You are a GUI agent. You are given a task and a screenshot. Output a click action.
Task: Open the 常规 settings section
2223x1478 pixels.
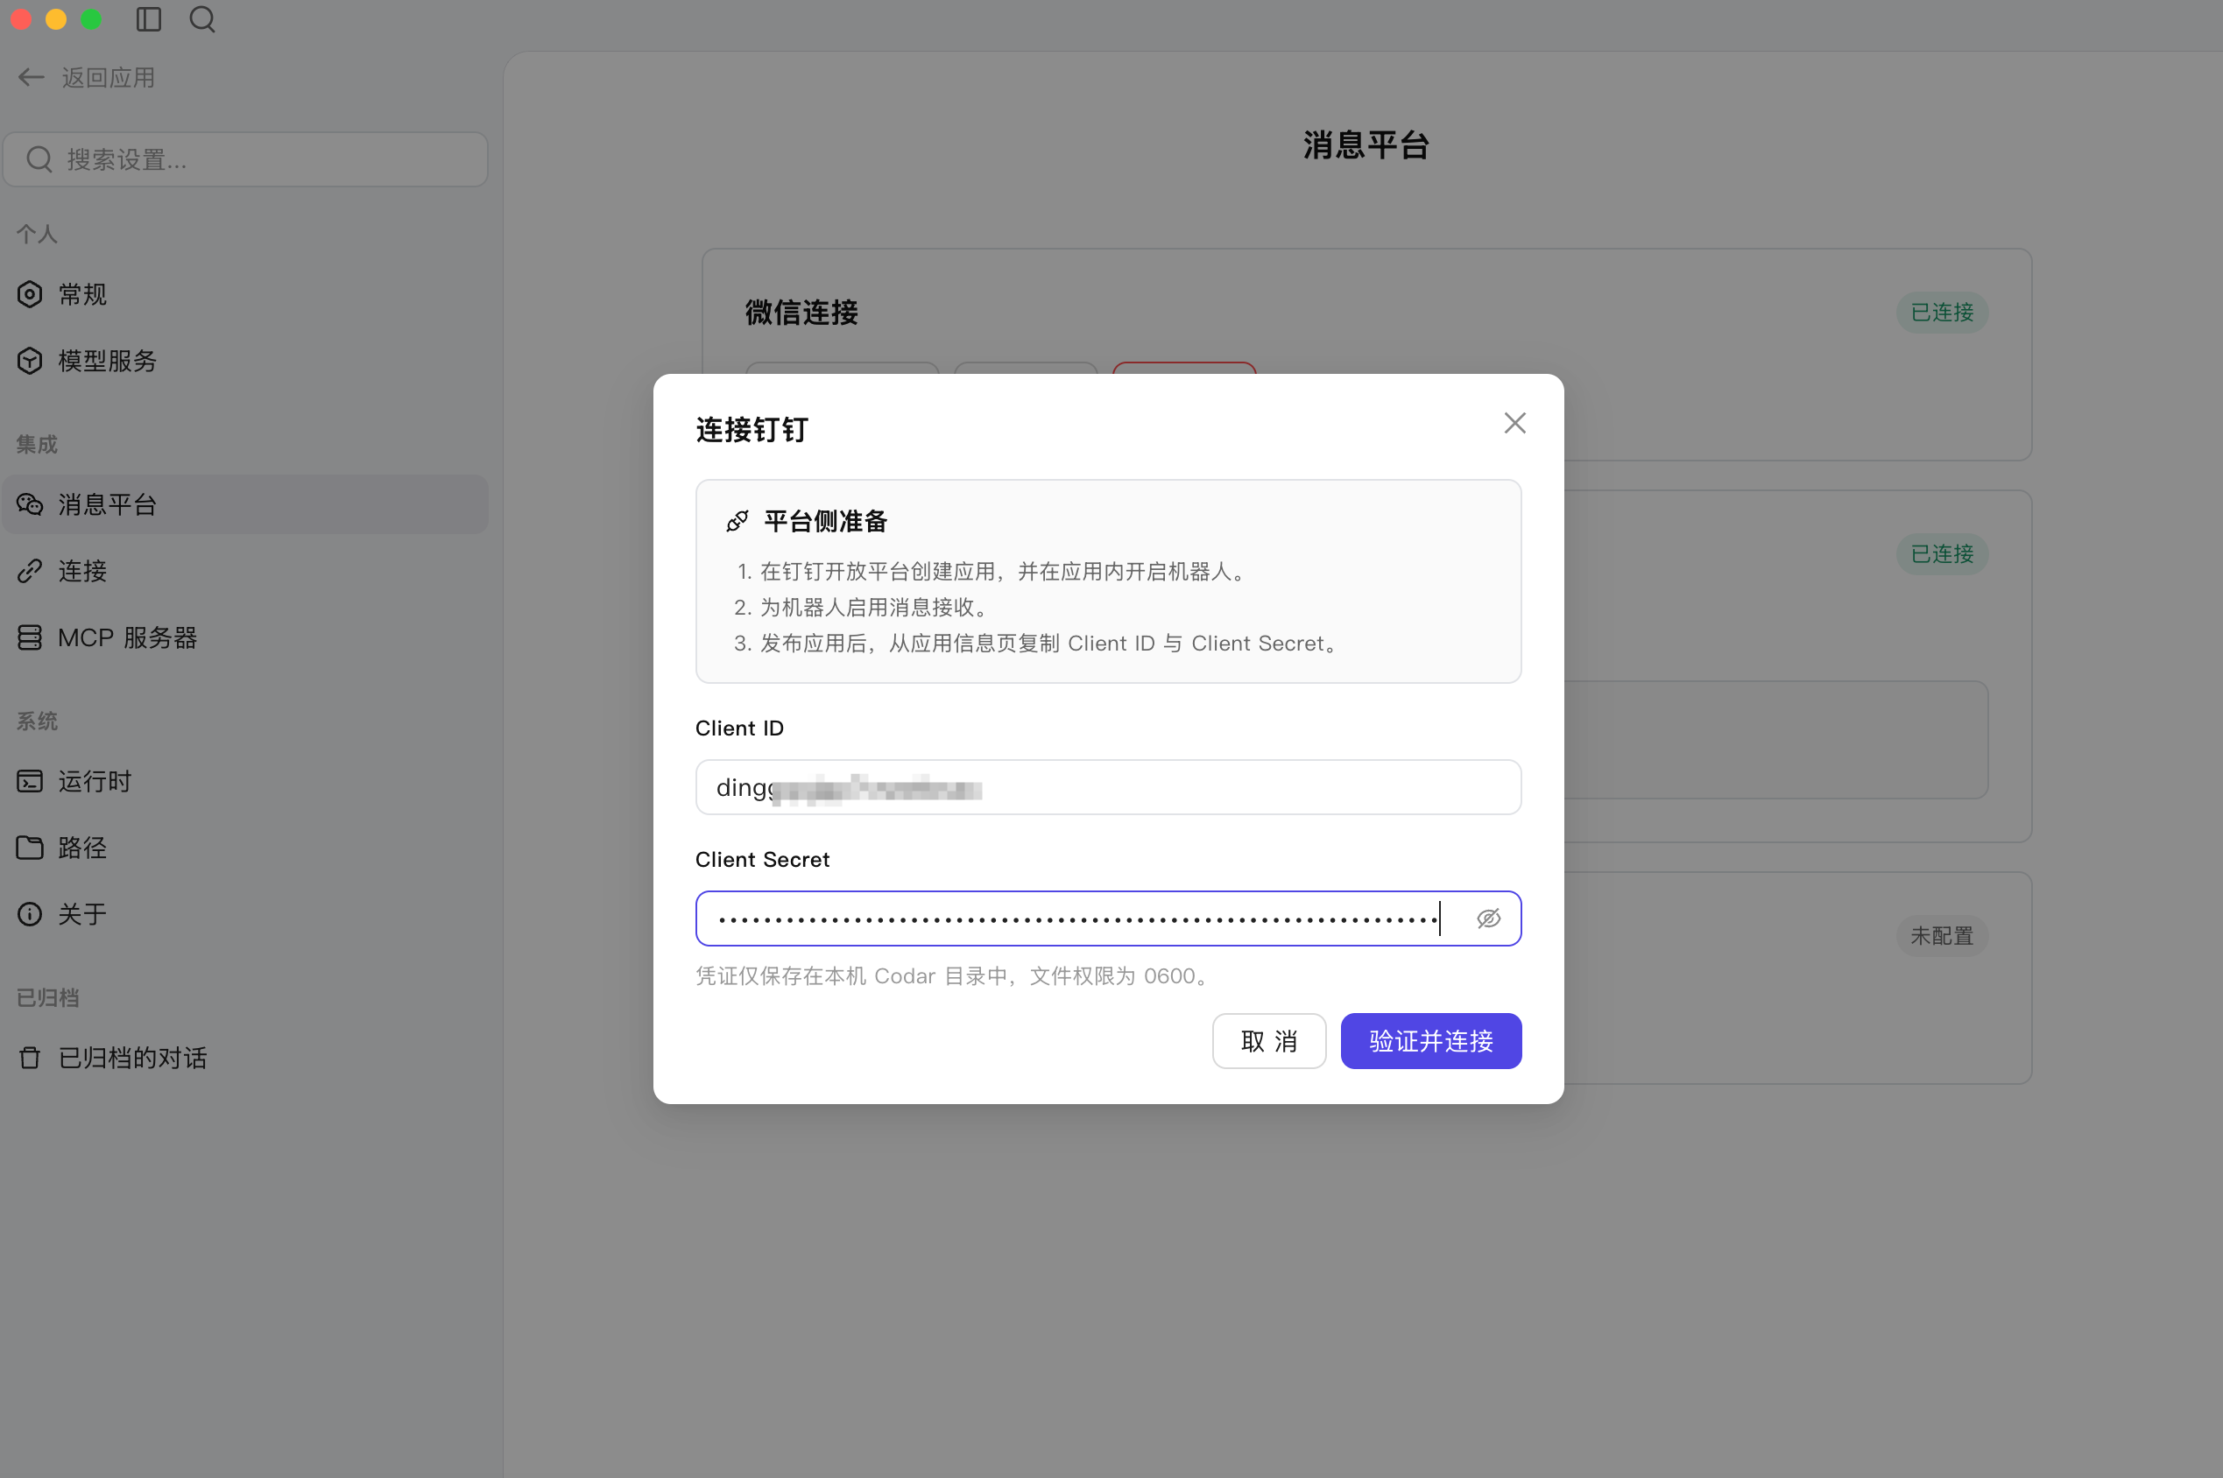(x=245, y=294)
